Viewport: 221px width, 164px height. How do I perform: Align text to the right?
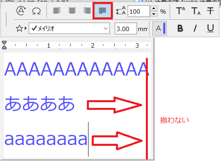87,11
